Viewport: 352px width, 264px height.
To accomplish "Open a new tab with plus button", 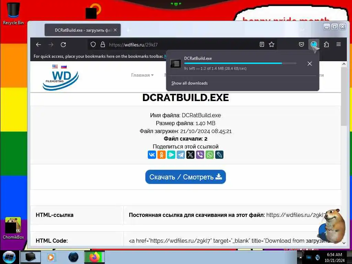I will pyautogui.click(x=128, y=30).
